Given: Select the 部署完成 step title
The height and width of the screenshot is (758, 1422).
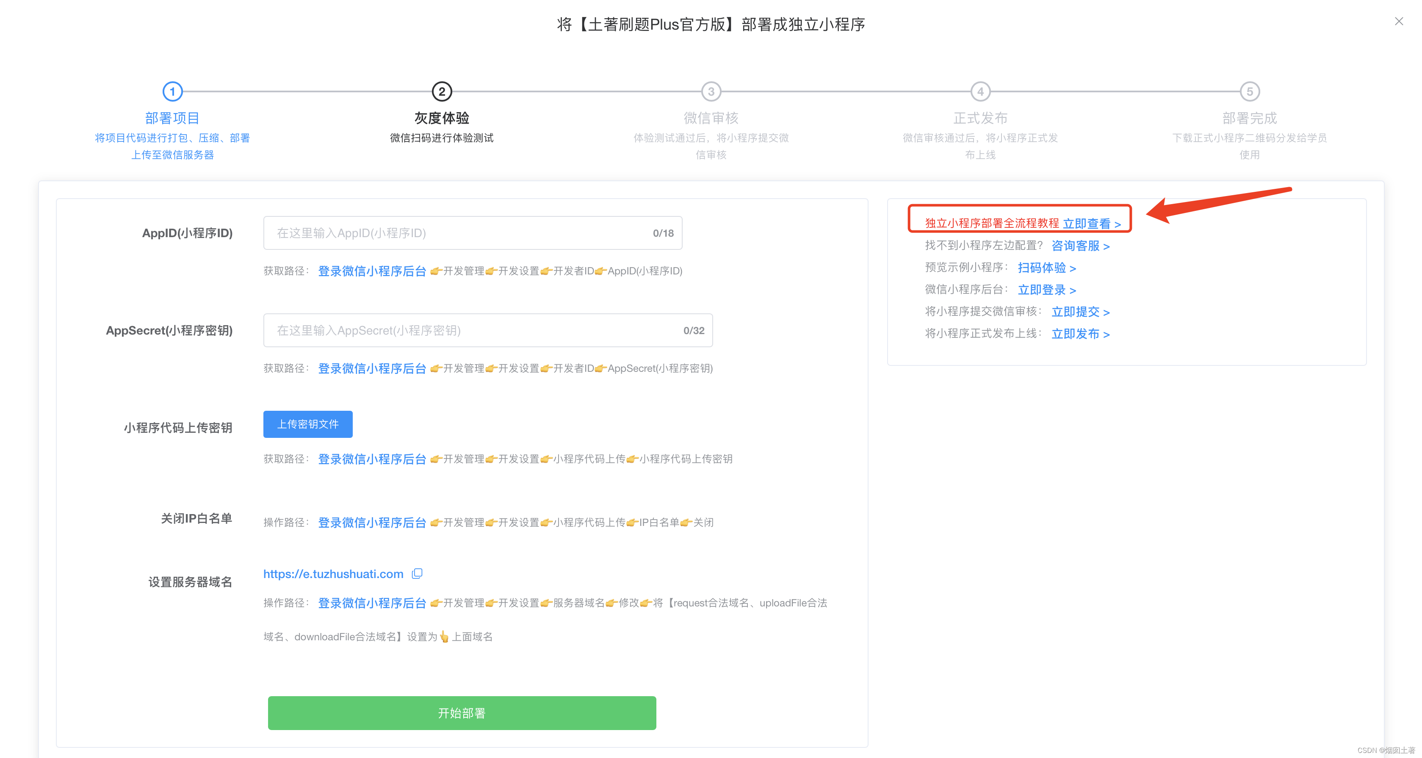Looking at the screenshot, I should [x=1250, y=118].
